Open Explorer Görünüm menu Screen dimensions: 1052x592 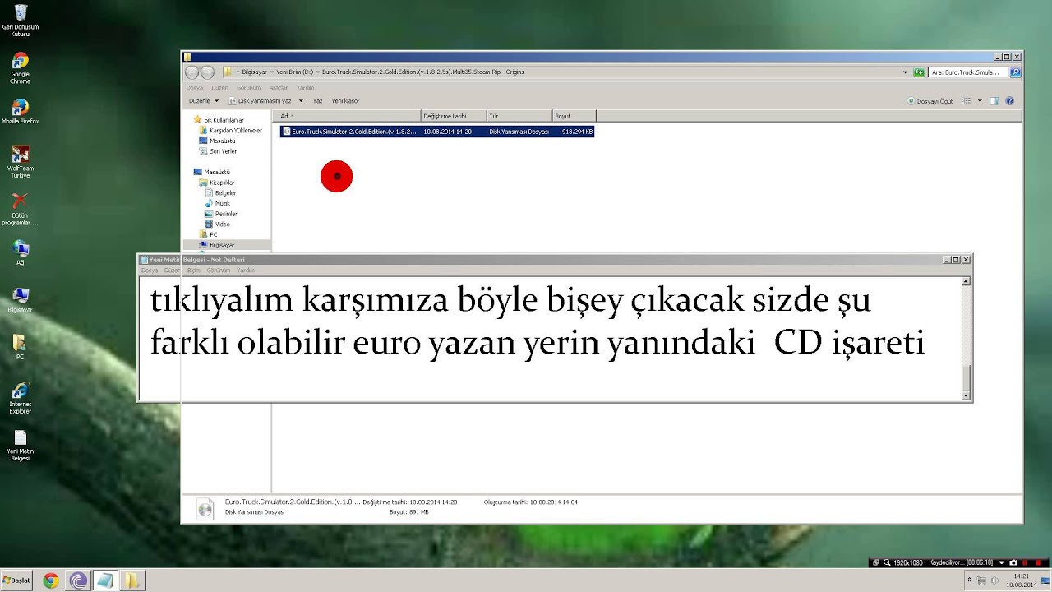248,88
